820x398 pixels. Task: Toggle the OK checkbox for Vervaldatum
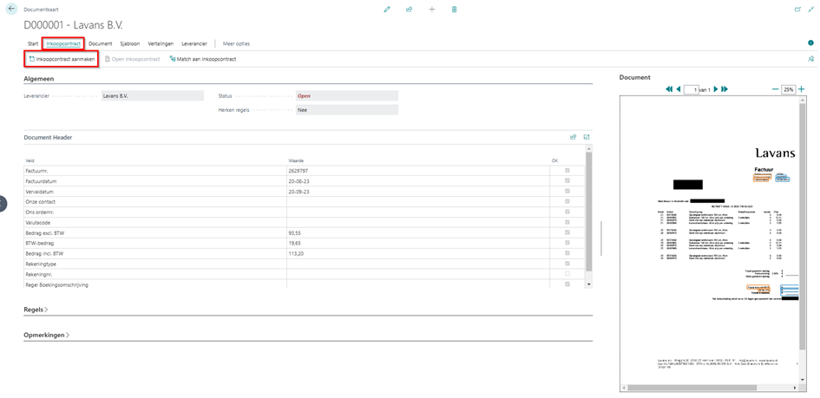[567, 191]
